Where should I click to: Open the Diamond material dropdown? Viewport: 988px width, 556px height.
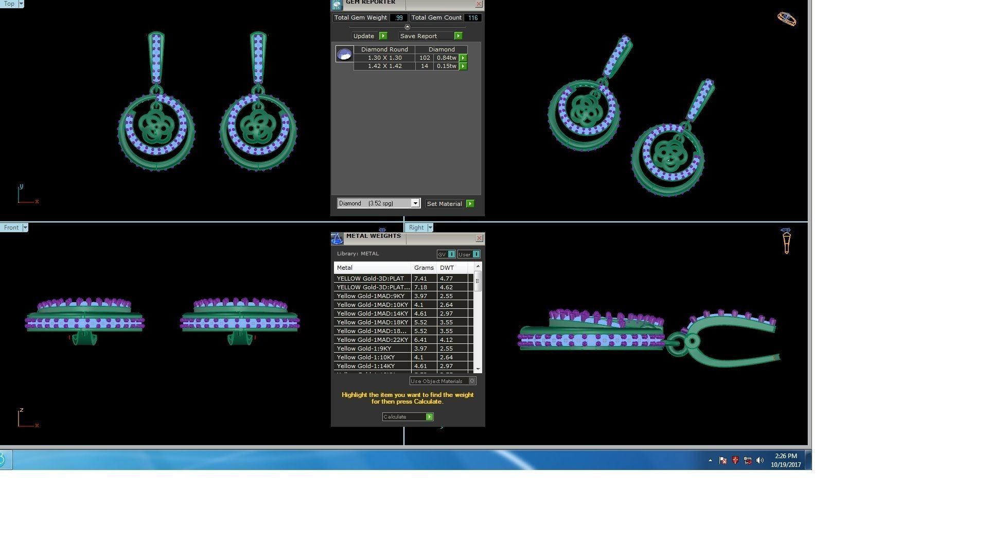point(415,203)
